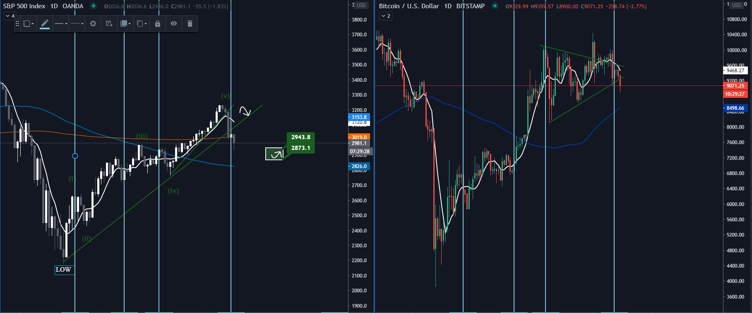Grab the floating toolbar drag handle
Screen dimensions: 752x313
[x=17, y=24]
